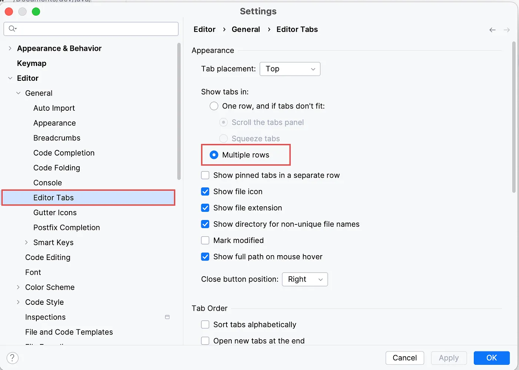Enable the Mark modified checkbox
Screen dimensions: 519x370
[x=205, y=240]
